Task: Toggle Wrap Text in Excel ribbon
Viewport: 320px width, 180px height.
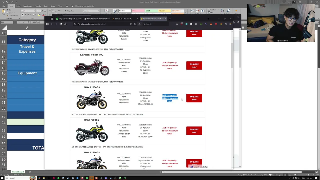Action: (x=69, y=11)
